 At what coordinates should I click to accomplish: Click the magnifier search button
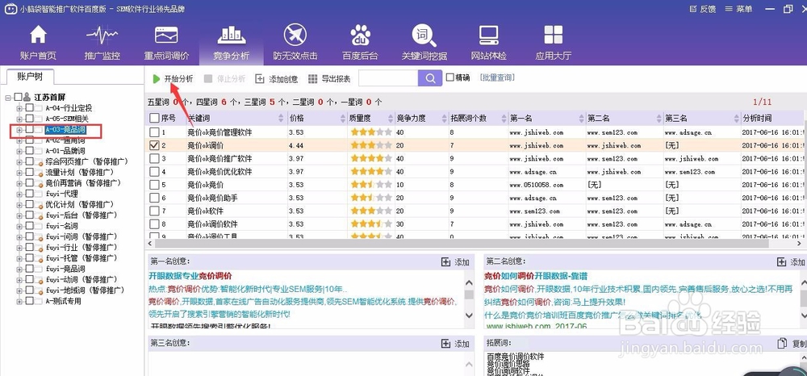click(430, 78)
